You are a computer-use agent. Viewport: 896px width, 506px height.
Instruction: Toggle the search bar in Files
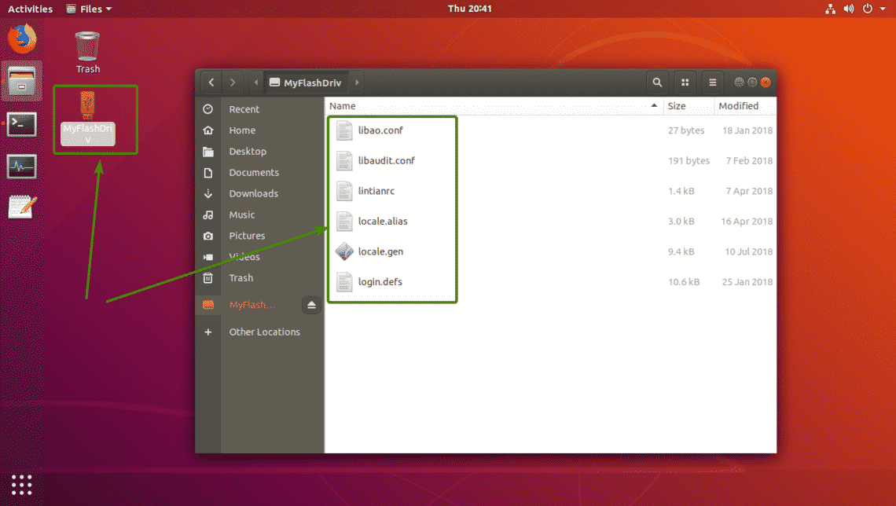[x=657, y=82]
